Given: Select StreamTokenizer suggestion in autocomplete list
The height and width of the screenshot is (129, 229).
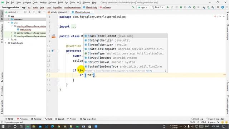Looking at the screenshot, I should [125, 44].
